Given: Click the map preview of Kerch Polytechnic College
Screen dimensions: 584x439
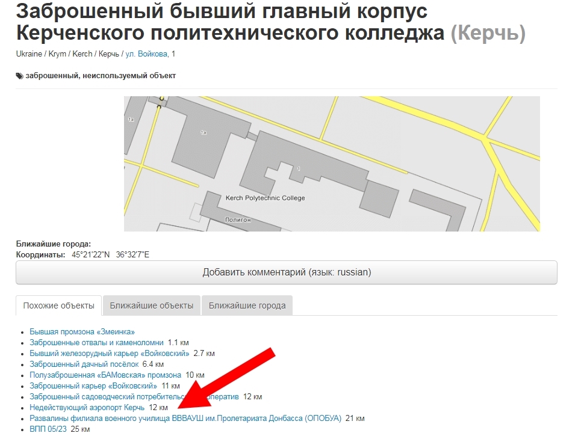Looking at the screenshot, I should (x=332, y=164).
